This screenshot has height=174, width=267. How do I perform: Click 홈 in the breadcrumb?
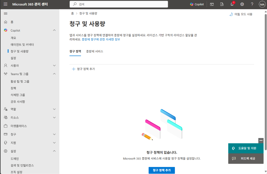tap(72, 13)
